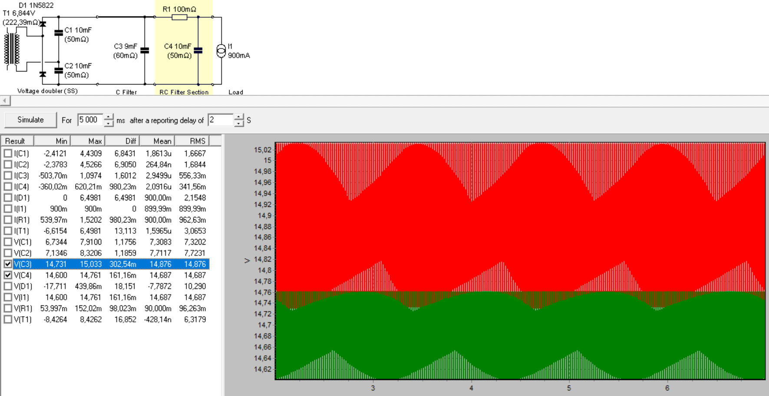Tick the V(T1) result checkbox

[x=8, y=320]
